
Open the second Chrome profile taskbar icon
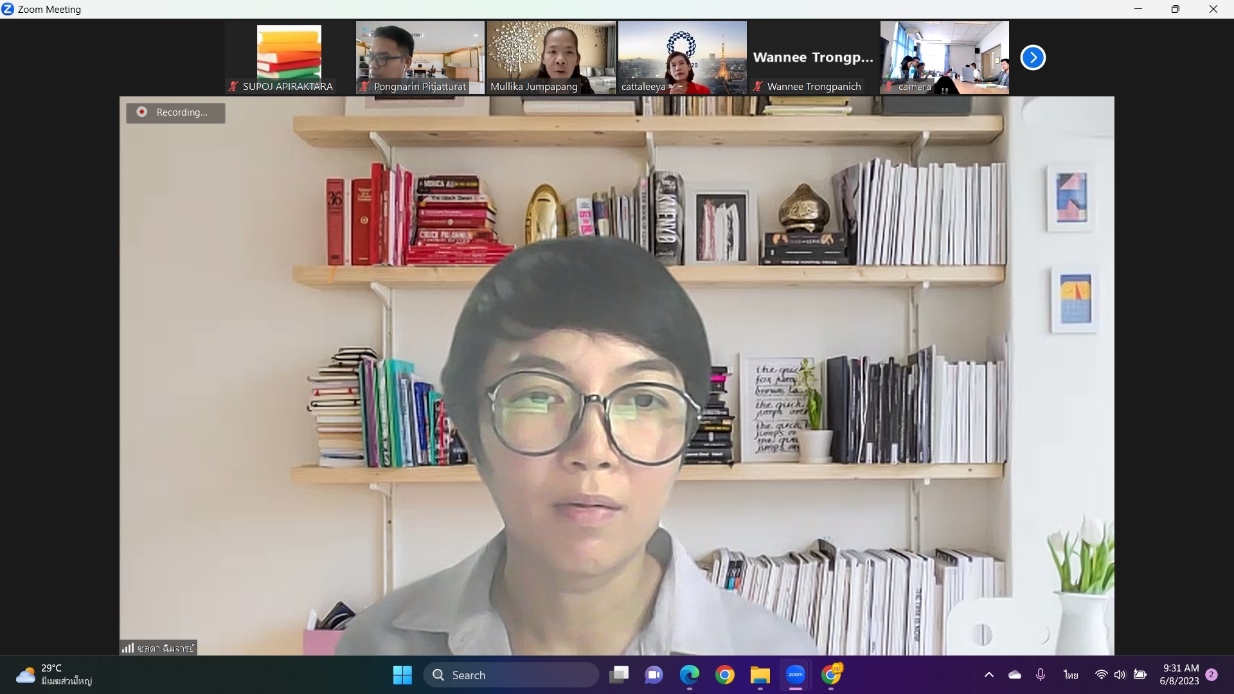point(832,675)
